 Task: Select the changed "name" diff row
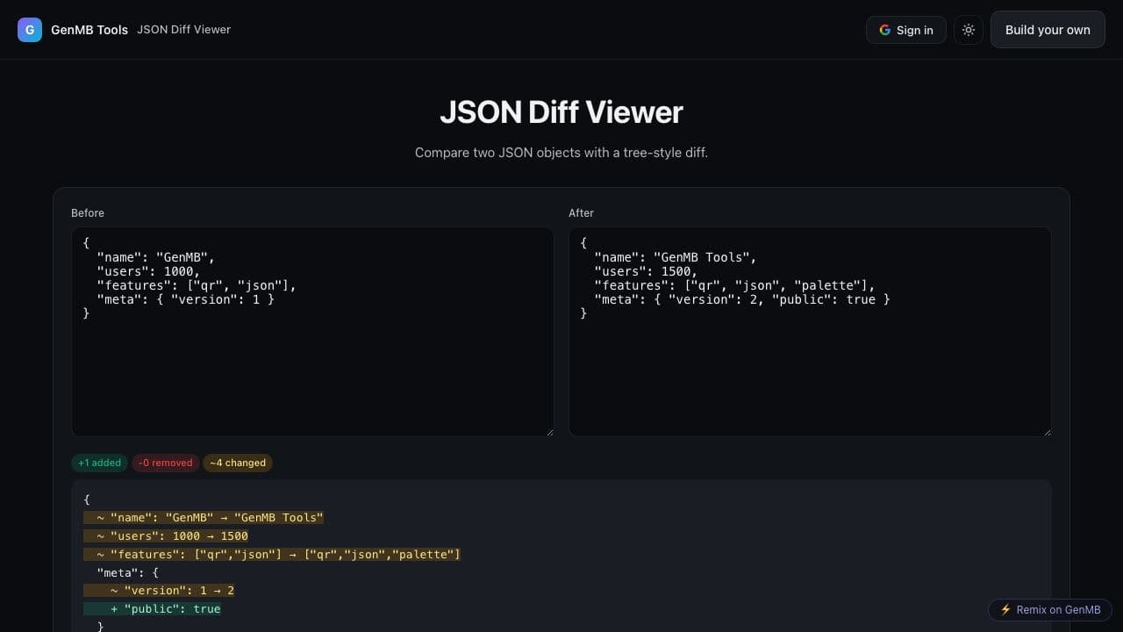(x=204, y=518)
